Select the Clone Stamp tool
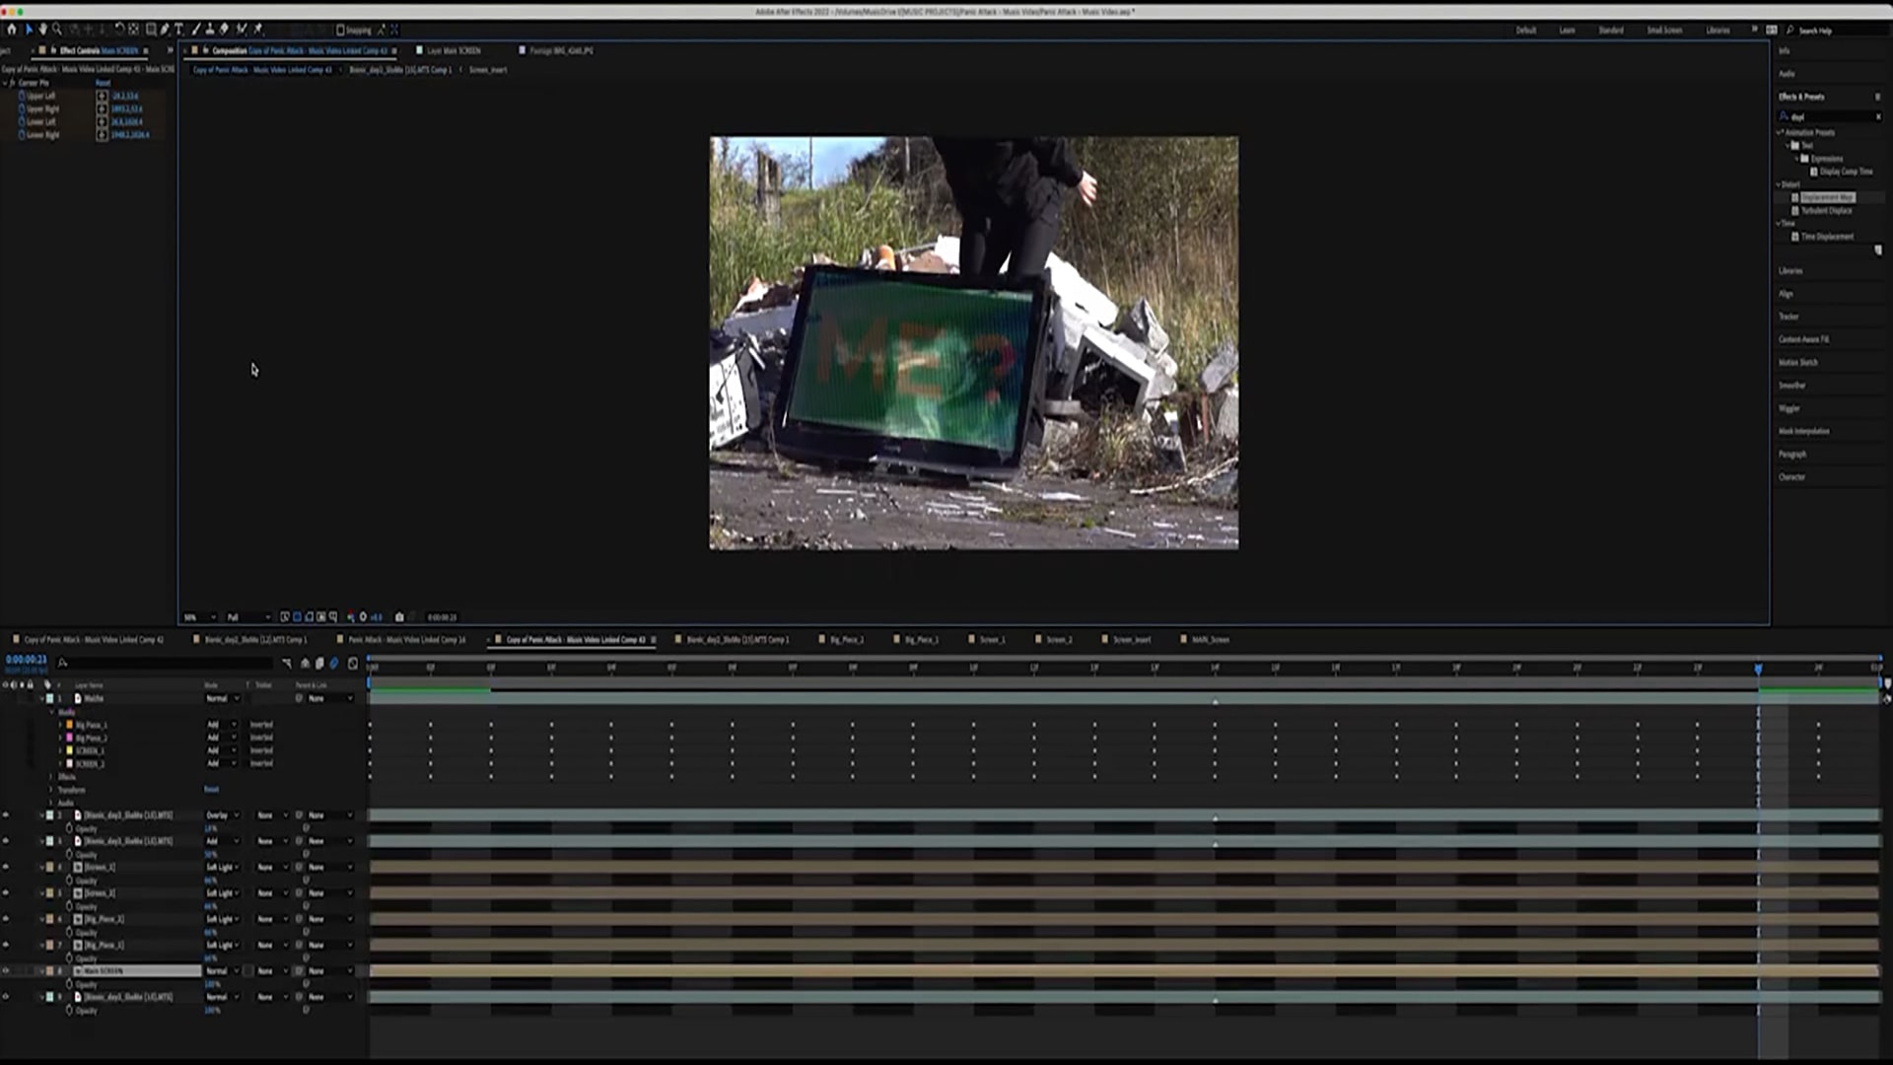This screenshot has height=1065, width=1893. [210, 30]
